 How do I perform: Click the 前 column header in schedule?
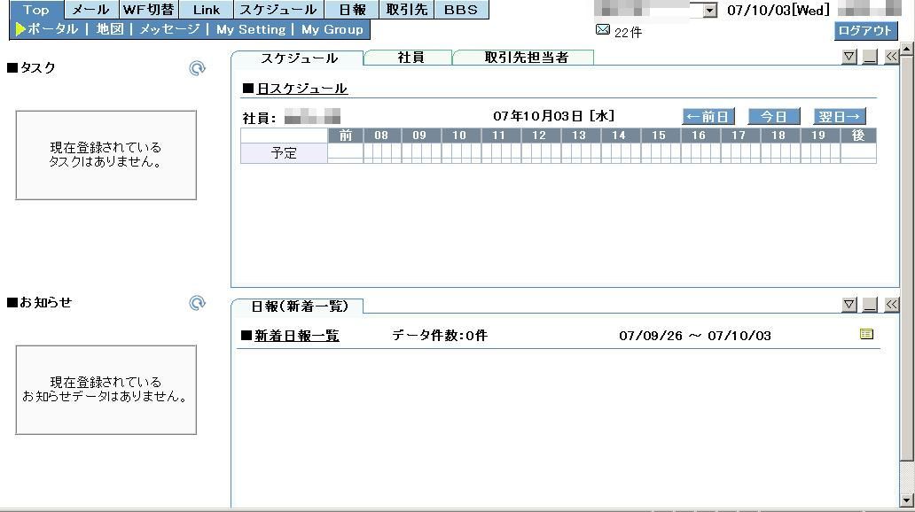pos(346,136)
